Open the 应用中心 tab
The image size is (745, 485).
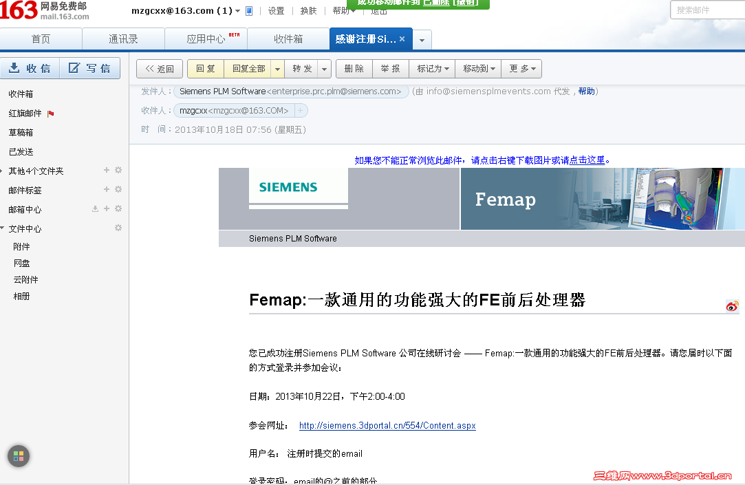click(206, 39)
